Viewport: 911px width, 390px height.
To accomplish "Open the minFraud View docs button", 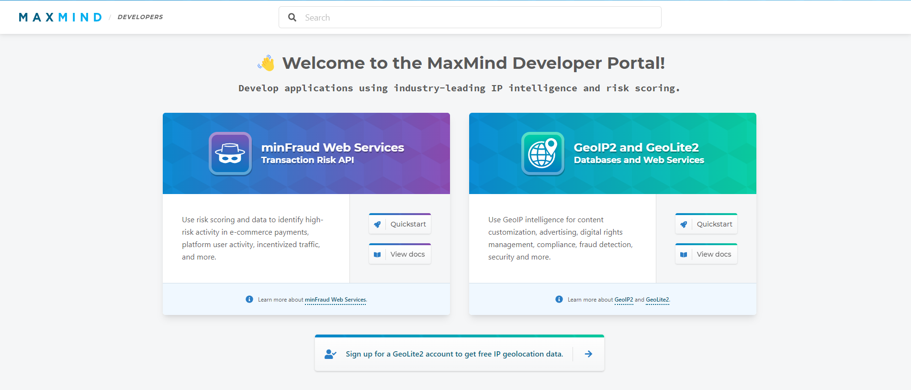I will [400, 254].
